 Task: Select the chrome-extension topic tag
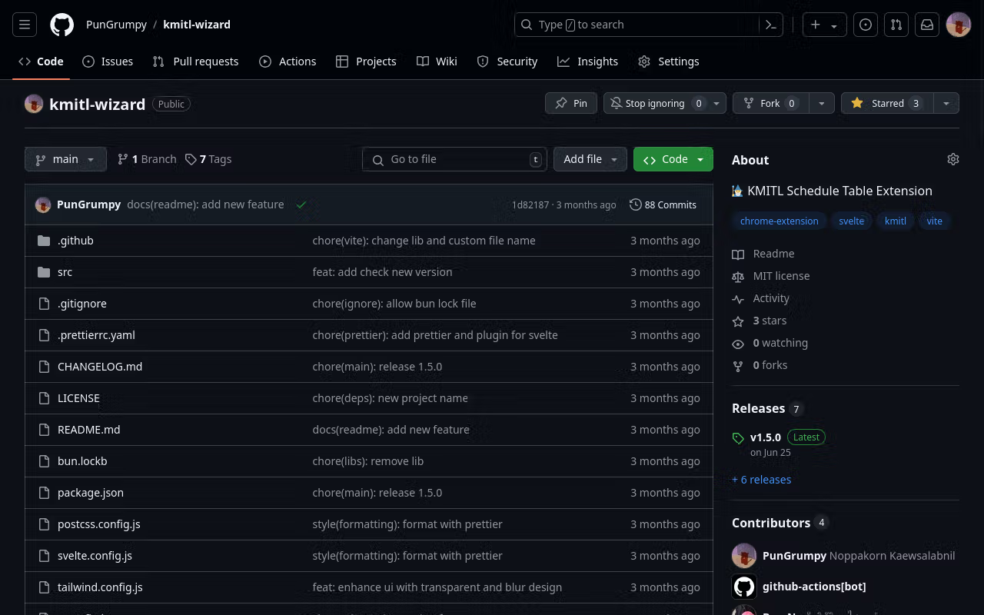[779, 221]
